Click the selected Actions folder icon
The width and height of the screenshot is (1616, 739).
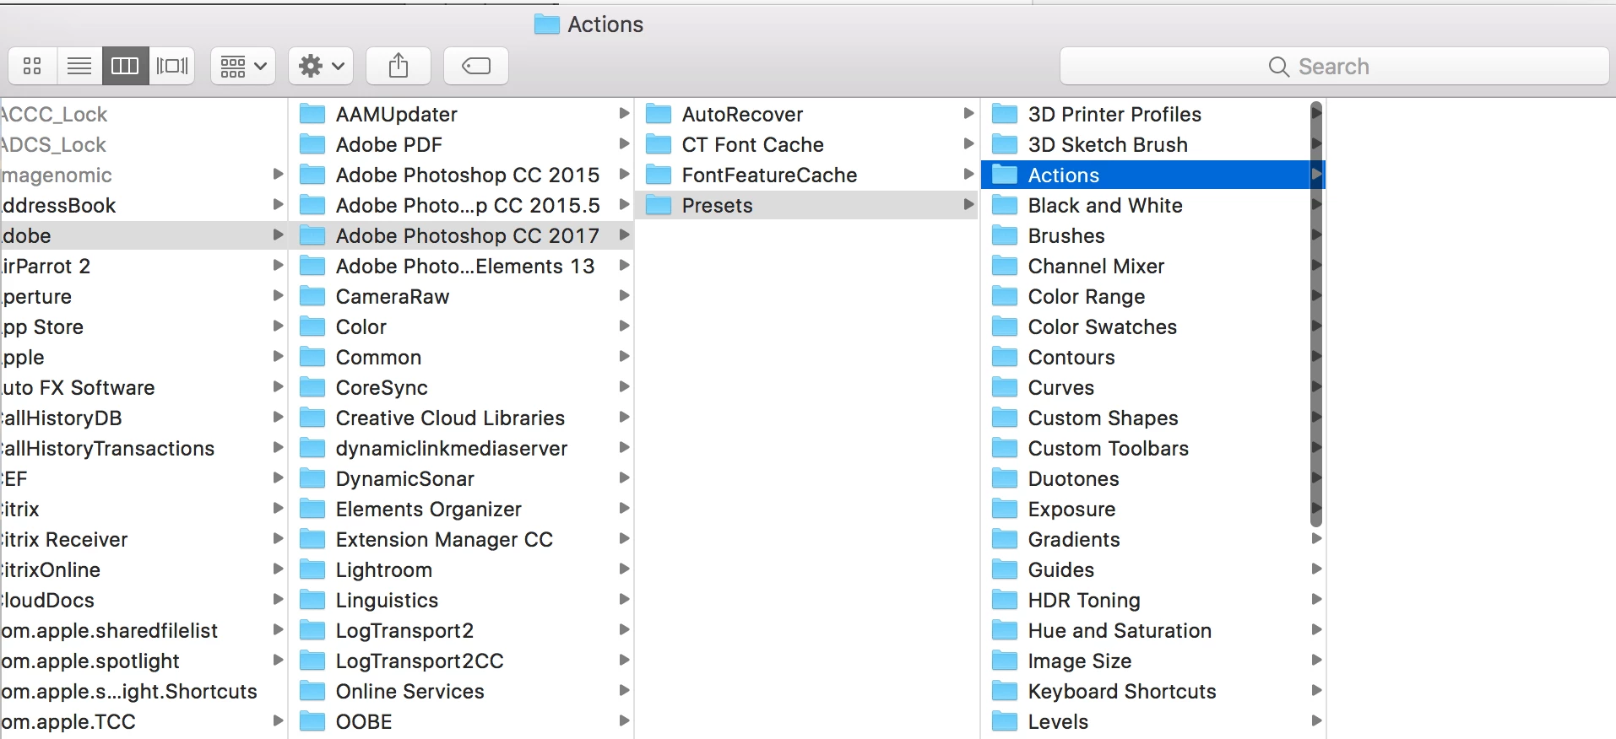1005,175
